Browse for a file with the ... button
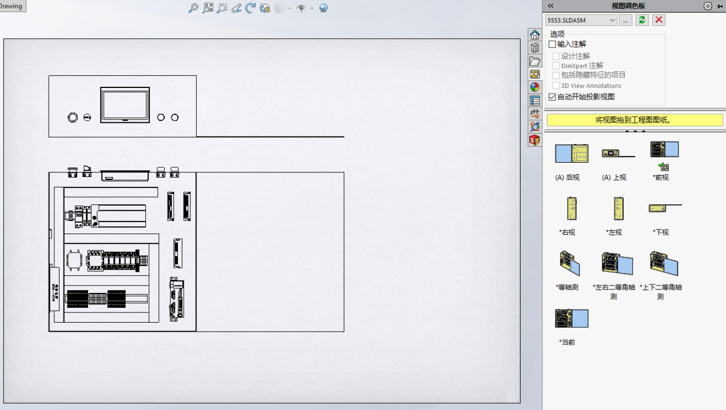This screenshot has height=410, width=726. point(625,20)
